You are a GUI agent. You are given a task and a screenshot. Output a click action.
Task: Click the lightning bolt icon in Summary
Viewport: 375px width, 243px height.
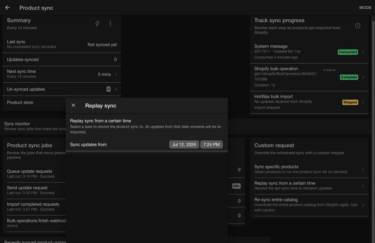(97, 23)
